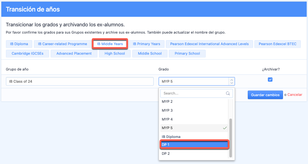
Task: Click the search magnifier icon in dropdown
Action: click(228, 94)
